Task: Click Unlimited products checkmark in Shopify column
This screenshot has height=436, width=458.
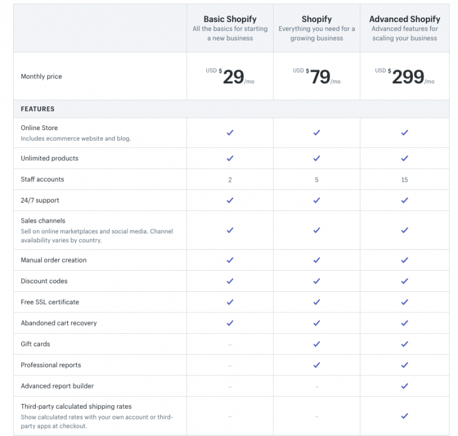Action: coord(316,158)
